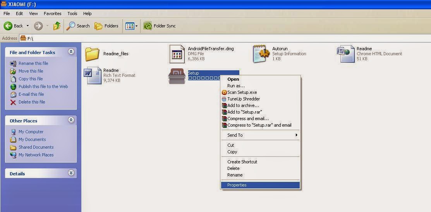
Task: Expand the Send To submenu
Action: pos(260,135)
